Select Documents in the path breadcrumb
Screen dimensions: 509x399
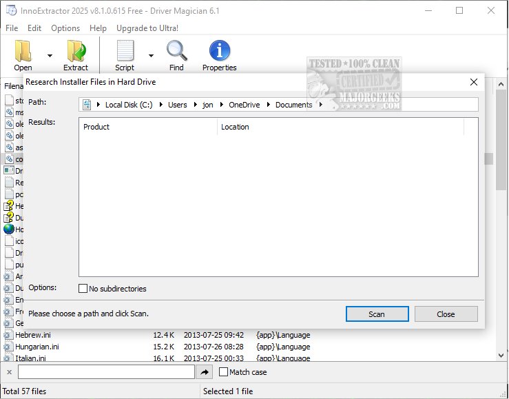coord(294,105)
